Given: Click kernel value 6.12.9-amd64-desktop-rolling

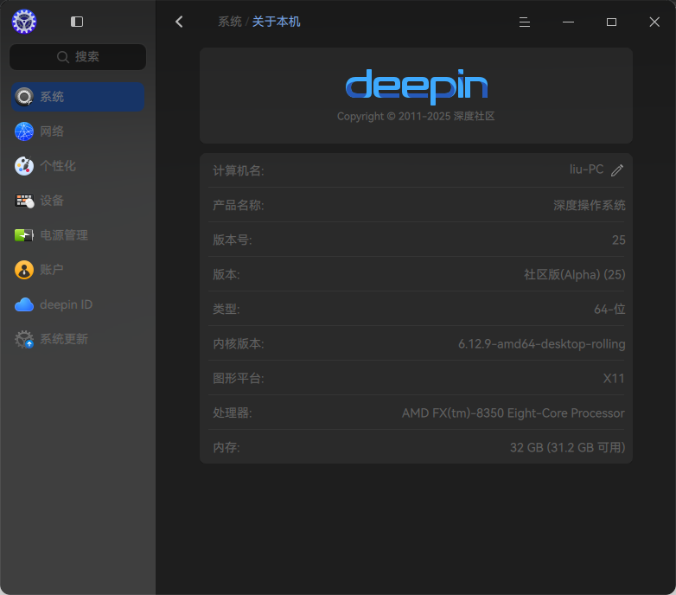Looking at the screenshot, I should pos(541,344).
